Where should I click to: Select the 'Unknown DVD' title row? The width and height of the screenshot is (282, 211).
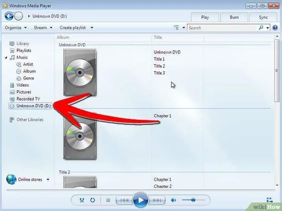click(167, 52)
